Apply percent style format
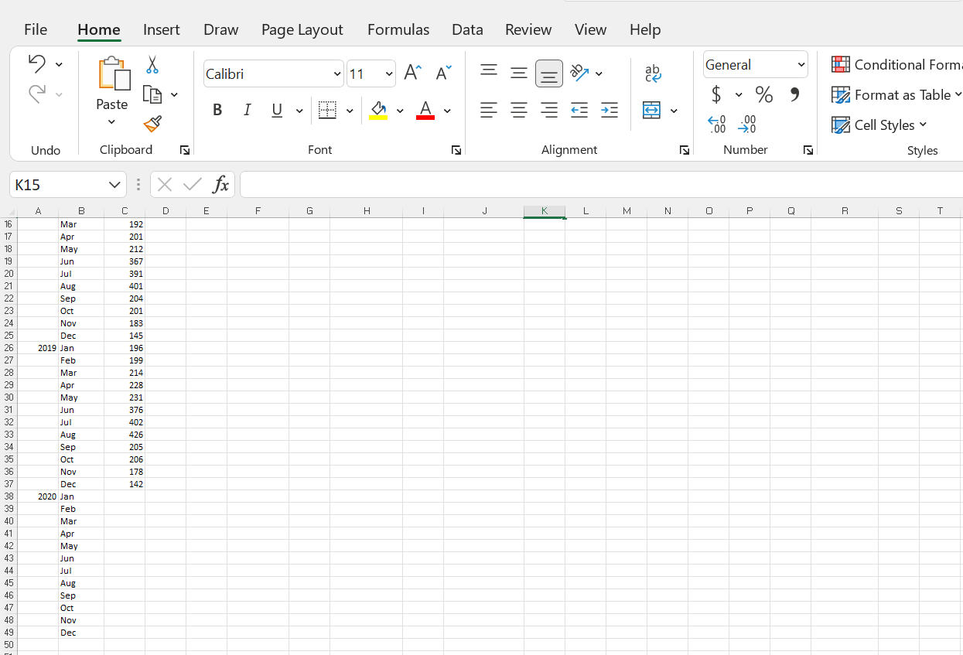 (764, 94)
